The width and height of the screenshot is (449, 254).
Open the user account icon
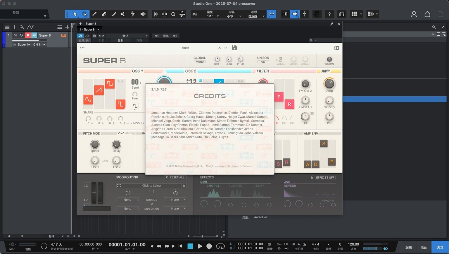coord(414,14)
